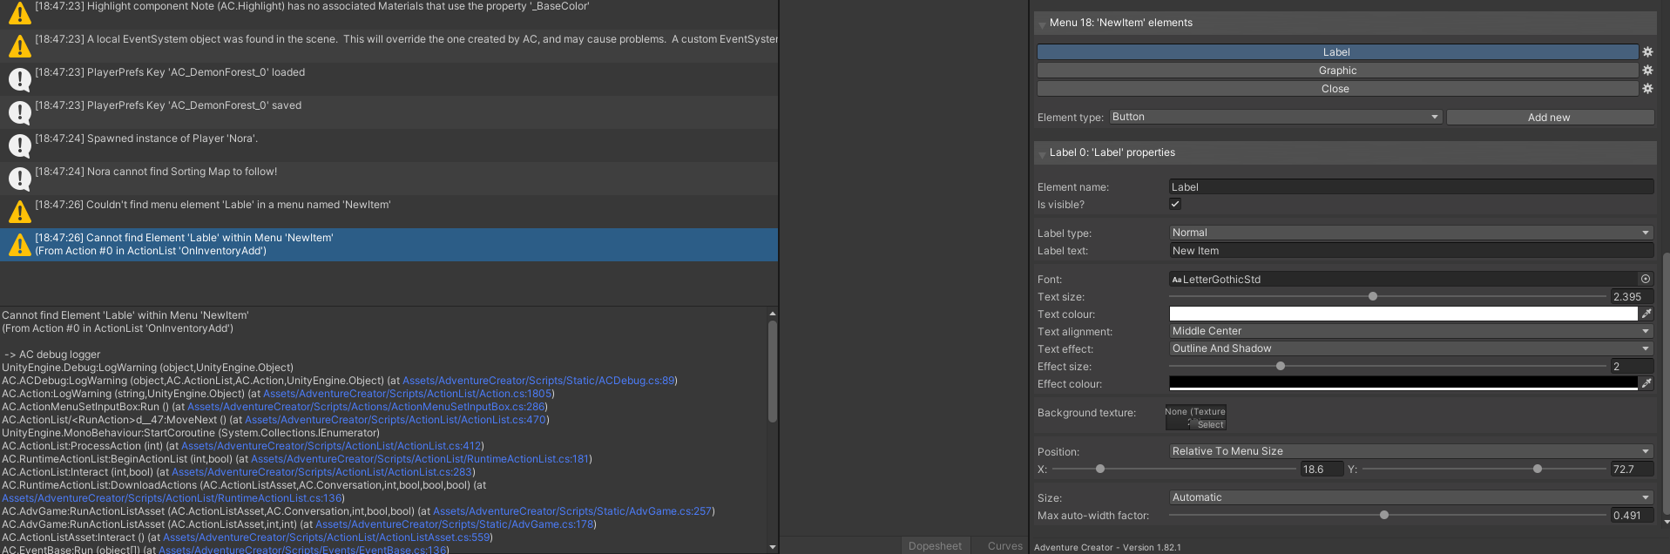Click the down arrow of the console detail scrollbar
1670x554 pixels.
click(x=772, y=547)
